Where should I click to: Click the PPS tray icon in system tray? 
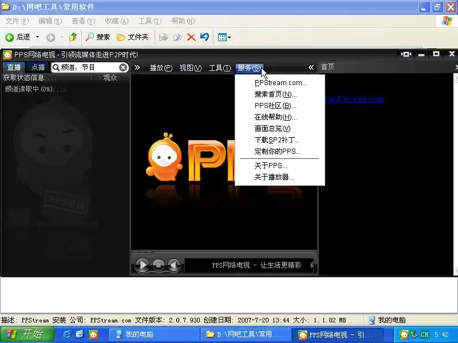click(404, 334)
